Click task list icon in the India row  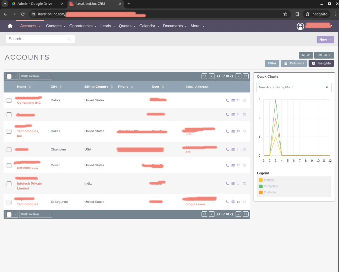pyautogui.click(x=239, y=183)
